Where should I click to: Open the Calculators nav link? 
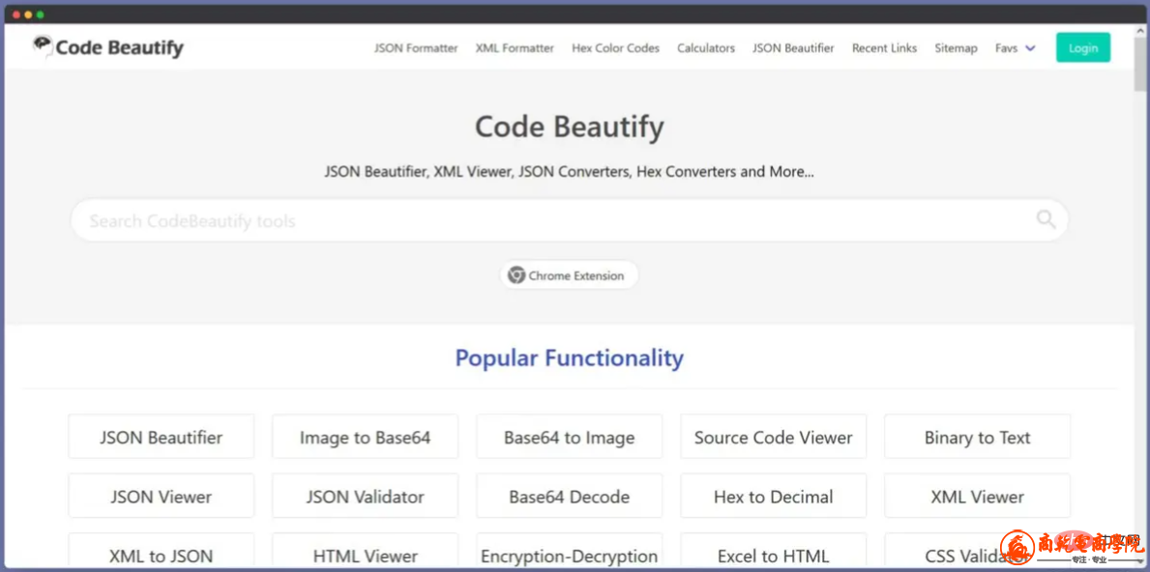click(x=705, y=48)
